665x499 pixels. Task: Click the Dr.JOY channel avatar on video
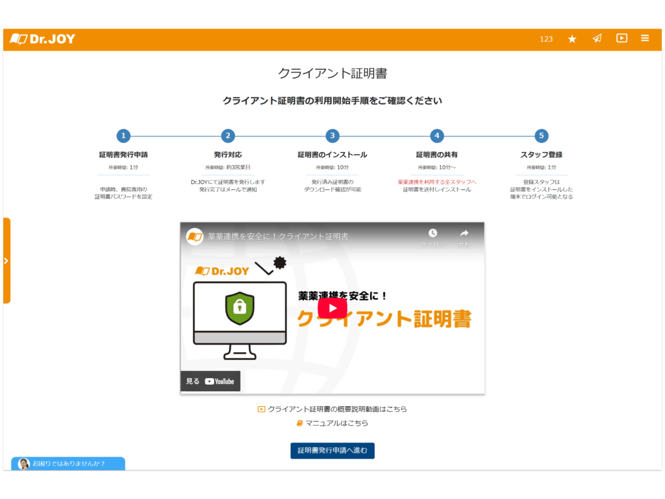tap(195, 237)
